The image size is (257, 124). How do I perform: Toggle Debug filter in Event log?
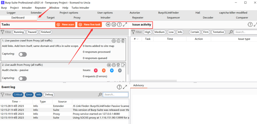49,94
